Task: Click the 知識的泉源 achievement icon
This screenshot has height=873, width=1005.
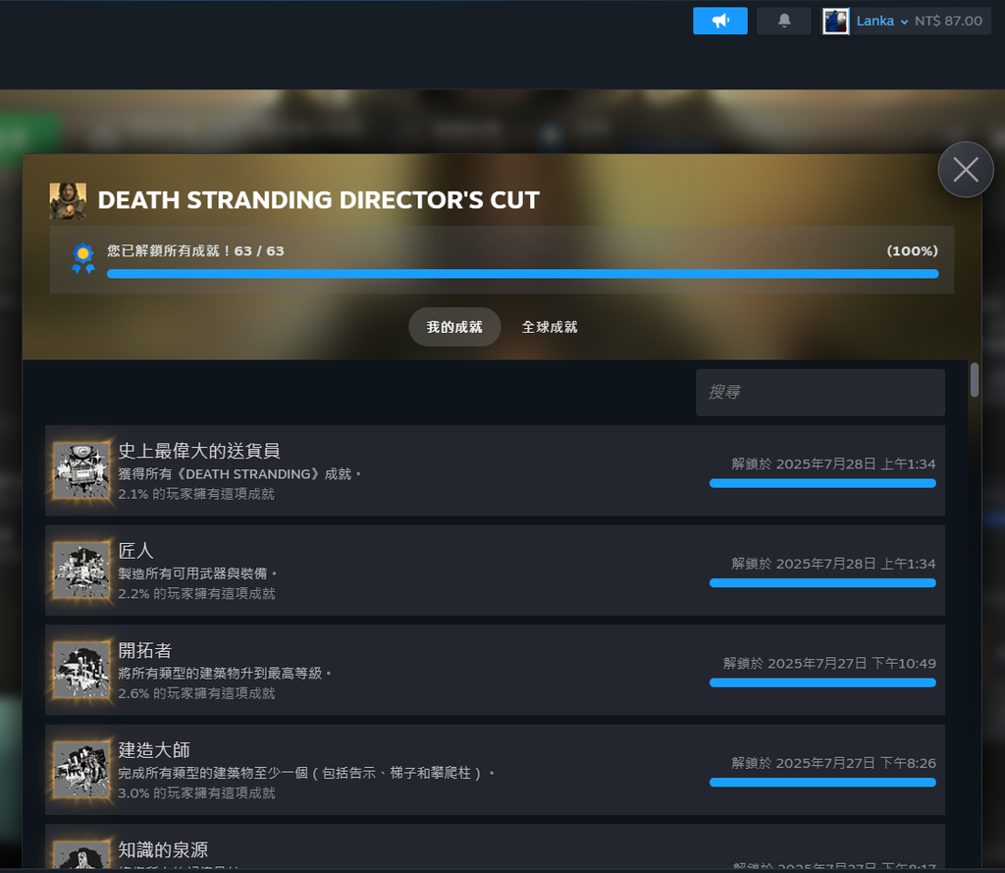Action: click(x=81, y=855)
